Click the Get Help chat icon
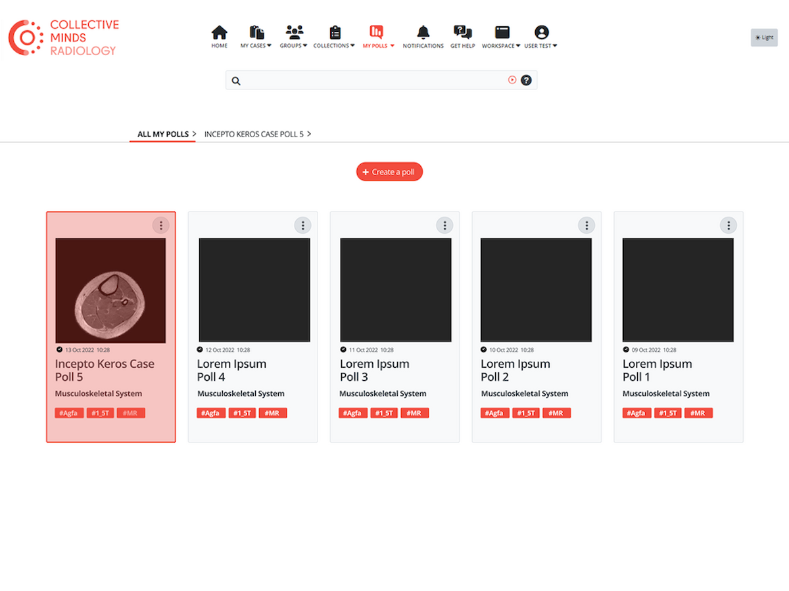This screenshot has height=591, width=789. (x=462, y=36)
